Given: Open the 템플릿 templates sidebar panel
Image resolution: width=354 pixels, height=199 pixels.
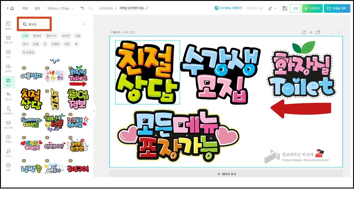Looking at the screenshot, I should pyautogui.click(x=8, y=25).
